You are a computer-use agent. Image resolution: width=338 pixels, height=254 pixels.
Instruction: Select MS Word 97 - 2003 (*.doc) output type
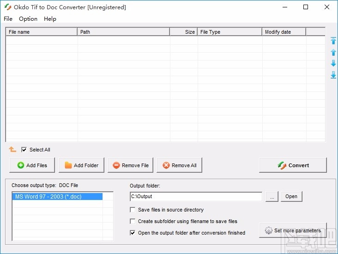click(57, 197)
